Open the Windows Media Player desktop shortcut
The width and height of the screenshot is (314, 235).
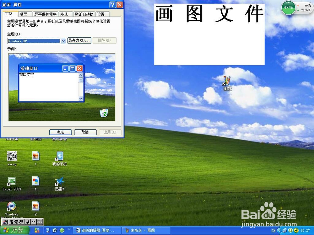coord(12,209)
